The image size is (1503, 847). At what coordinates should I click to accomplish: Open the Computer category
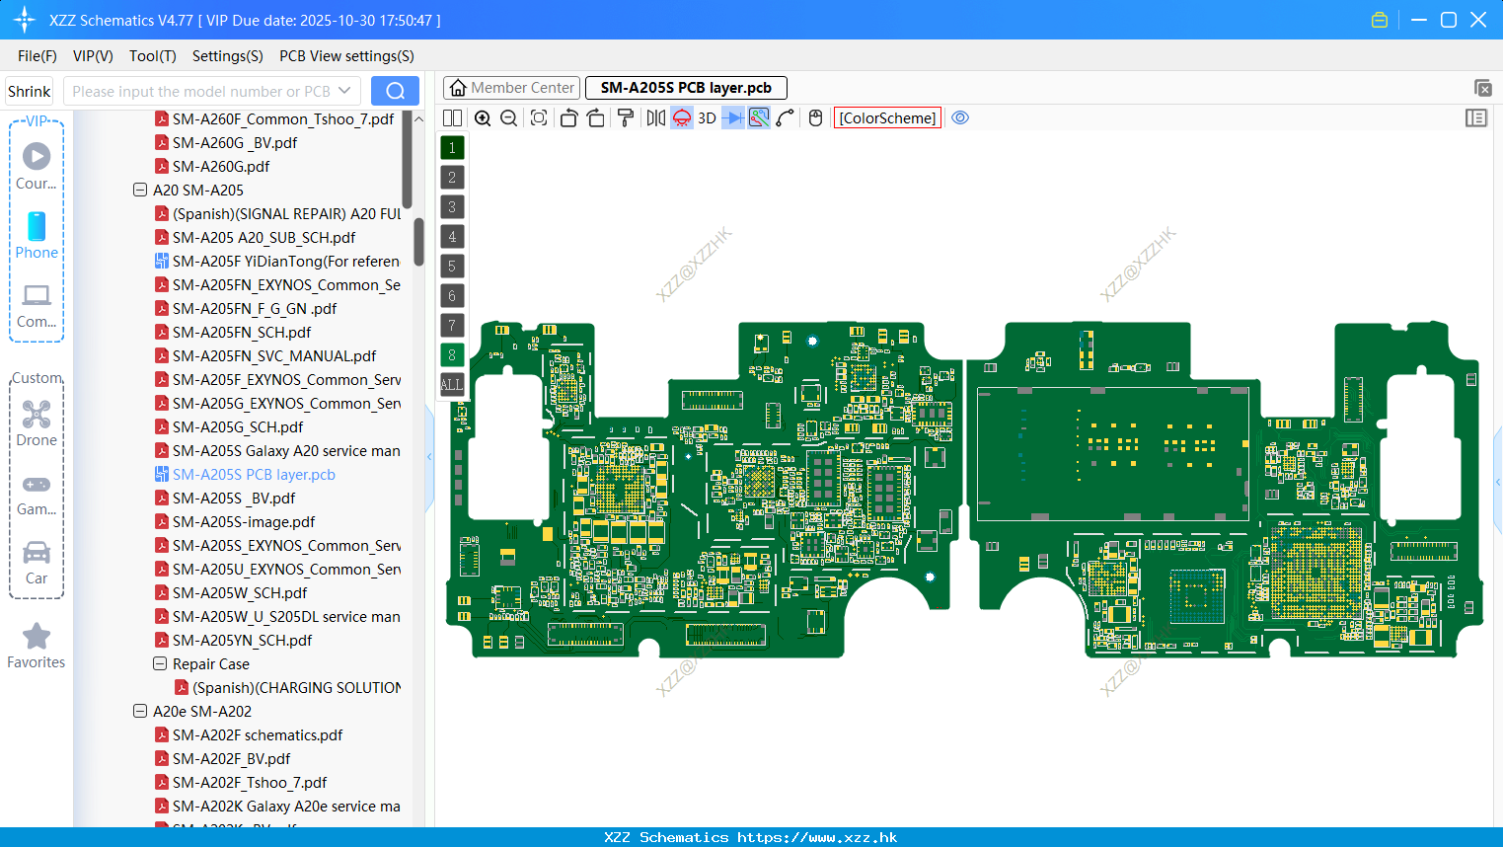click(x=37, y=305)
